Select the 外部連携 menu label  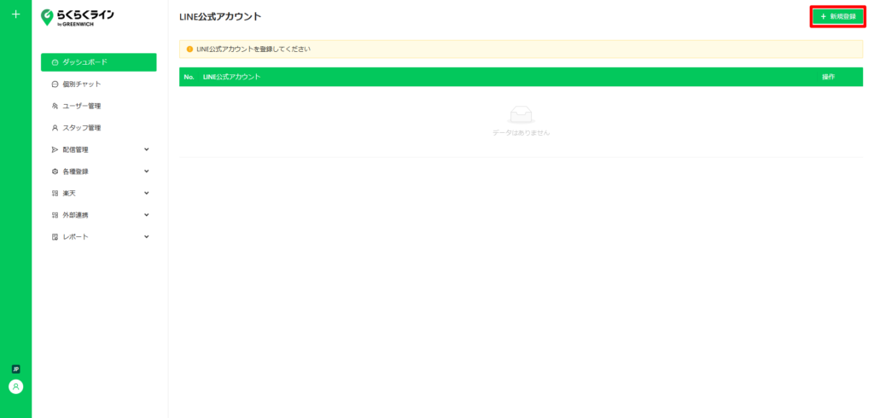pos(75,215)
